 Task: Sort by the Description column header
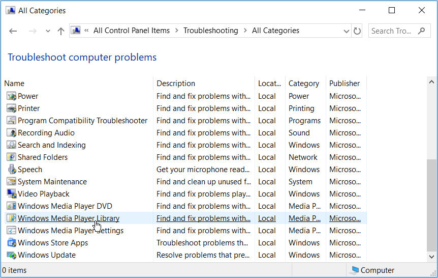pos(176,84)
